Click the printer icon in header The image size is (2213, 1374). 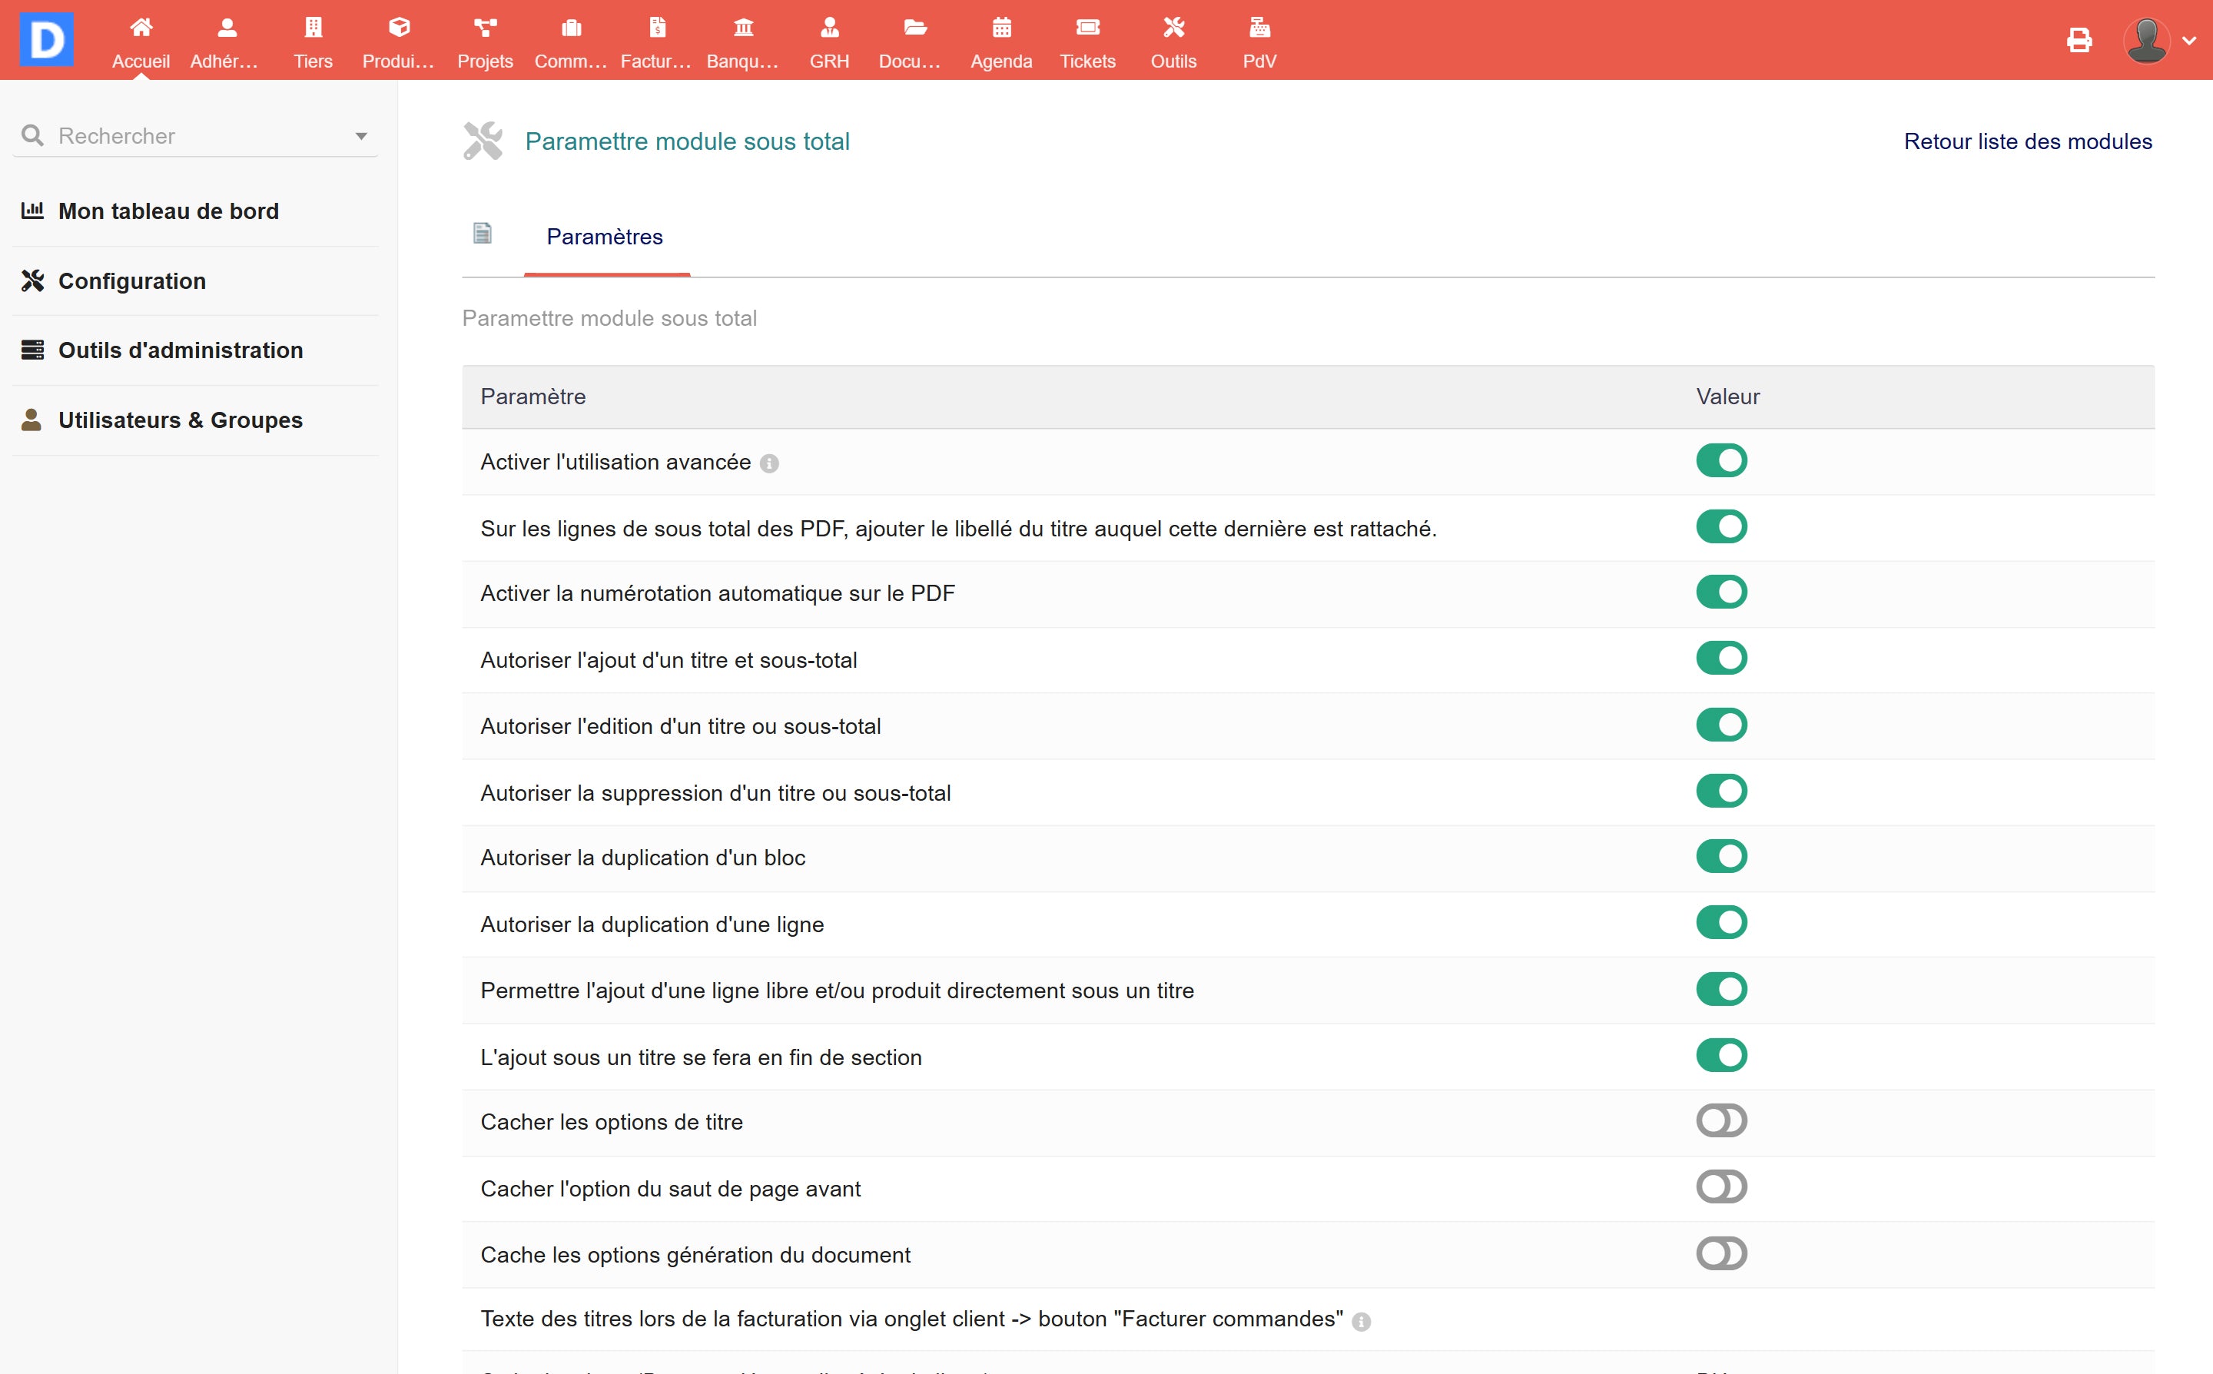coord(2079,40)
